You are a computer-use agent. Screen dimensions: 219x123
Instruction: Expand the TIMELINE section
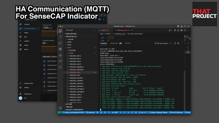click(x=81, y=107)
